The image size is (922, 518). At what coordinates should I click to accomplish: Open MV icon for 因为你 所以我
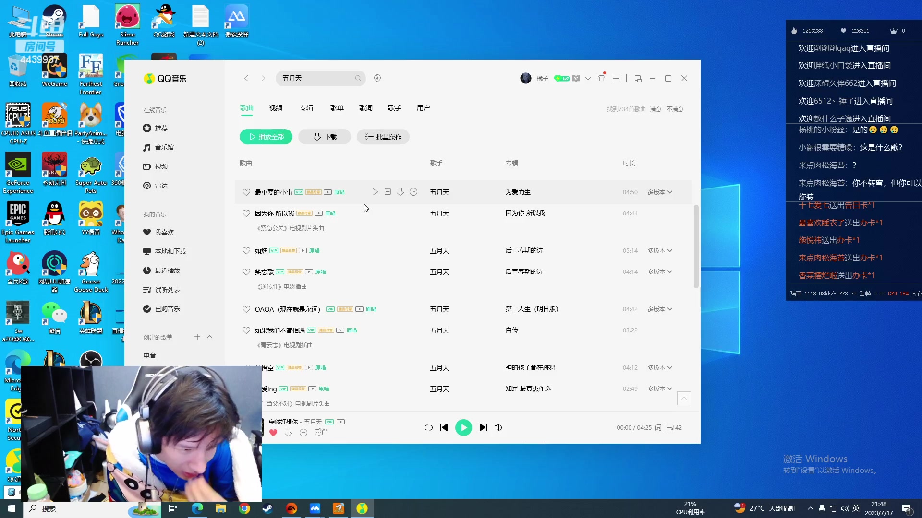coord(318,213)
